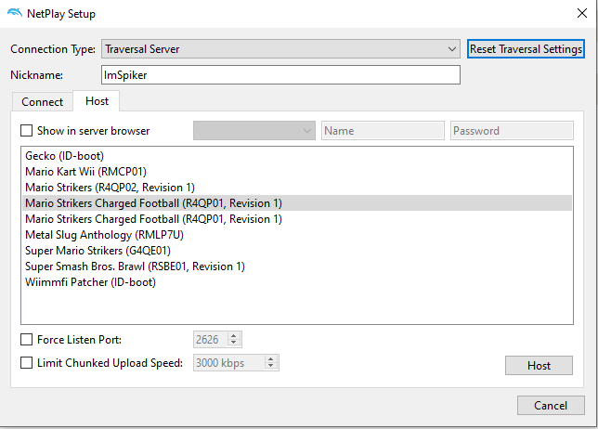This screenshot has height=429, width=598.
Task: Select Super Mario Strikers (G4QE01)
Action: click(x=297, y=250)
